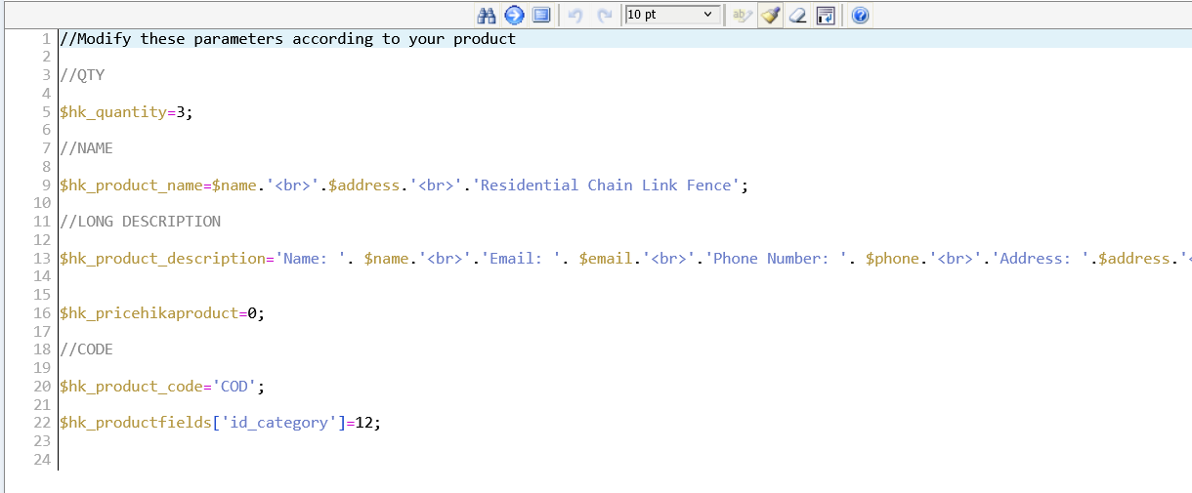Click line number 13 in the gutter
This screenshot has height=493, width=1192.
(41, 259)
